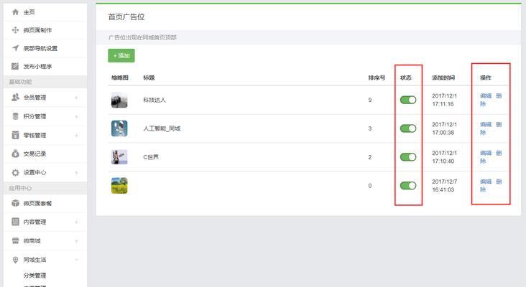526x287 pixels.
Task: Expand the 设置中心 submenu
Action: coord(76,172)
